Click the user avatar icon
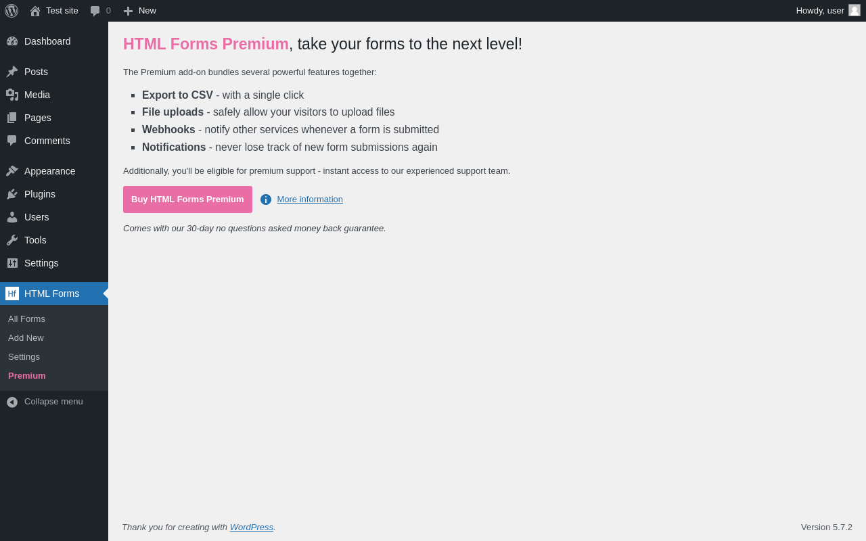 click(x=854, y=10)
